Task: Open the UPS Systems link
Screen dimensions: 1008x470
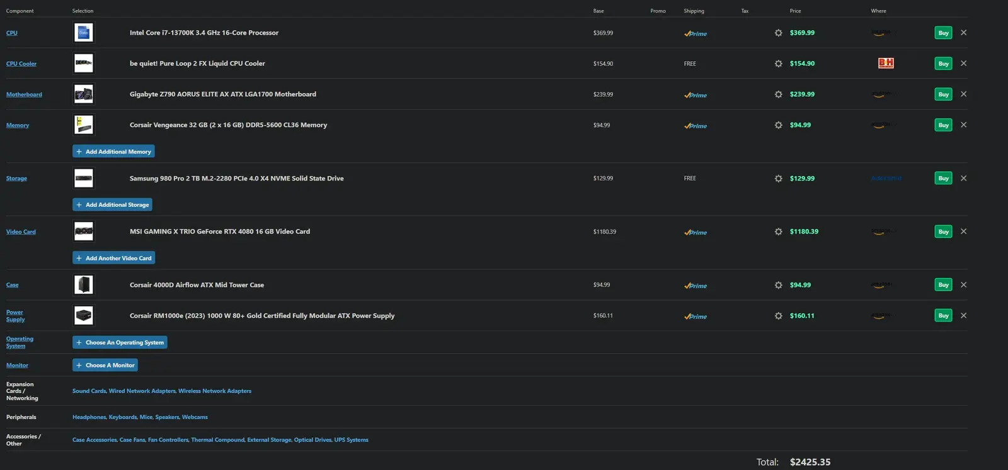Action: (x=351, y=440)
